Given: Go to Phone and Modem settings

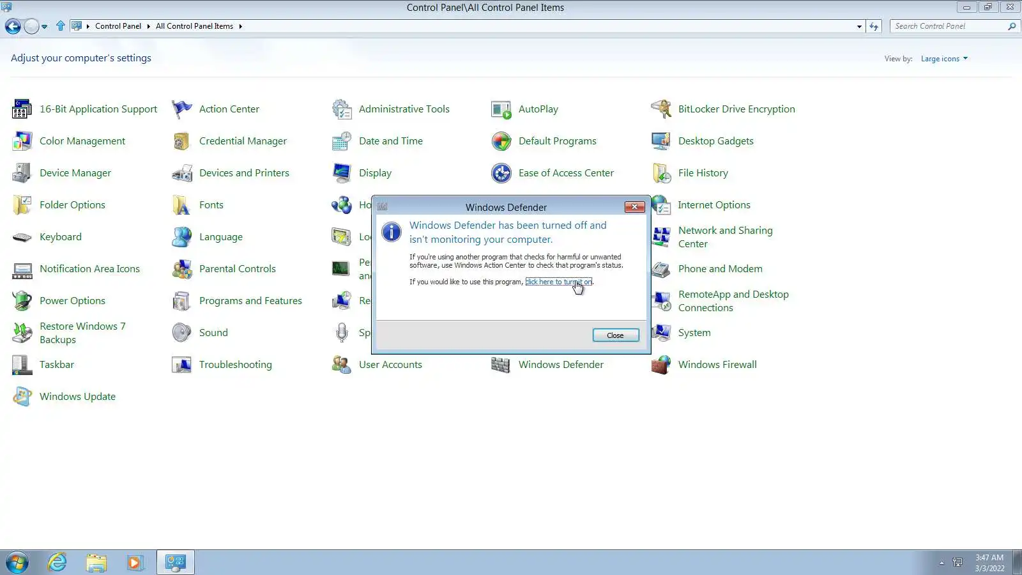Looking at the screenshot, I should 720,269.
